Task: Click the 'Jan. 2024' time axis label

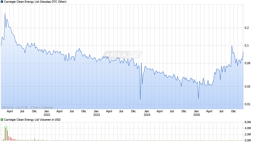Action: (147, 113)
